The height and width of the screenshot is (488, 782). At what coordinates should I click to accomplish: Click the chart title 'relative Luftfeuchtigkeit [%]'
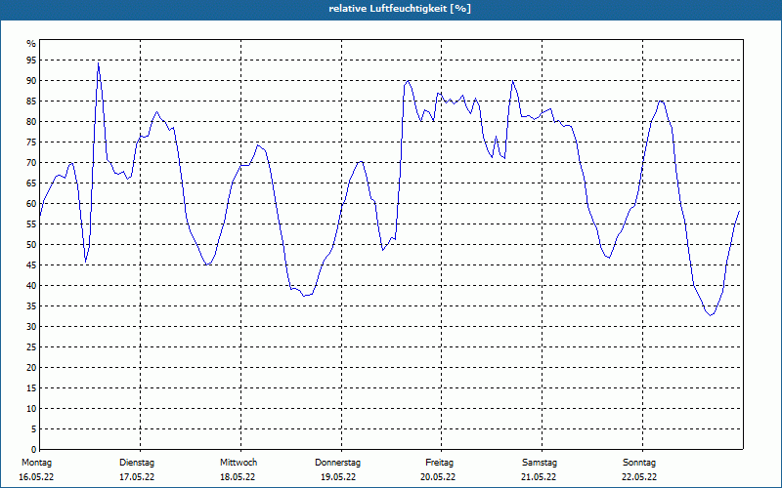[x=400, y=9]
